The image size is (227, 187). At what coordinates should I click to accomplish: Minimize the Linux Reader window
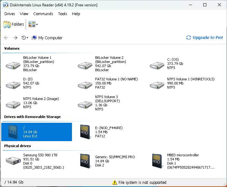point(191,5)
